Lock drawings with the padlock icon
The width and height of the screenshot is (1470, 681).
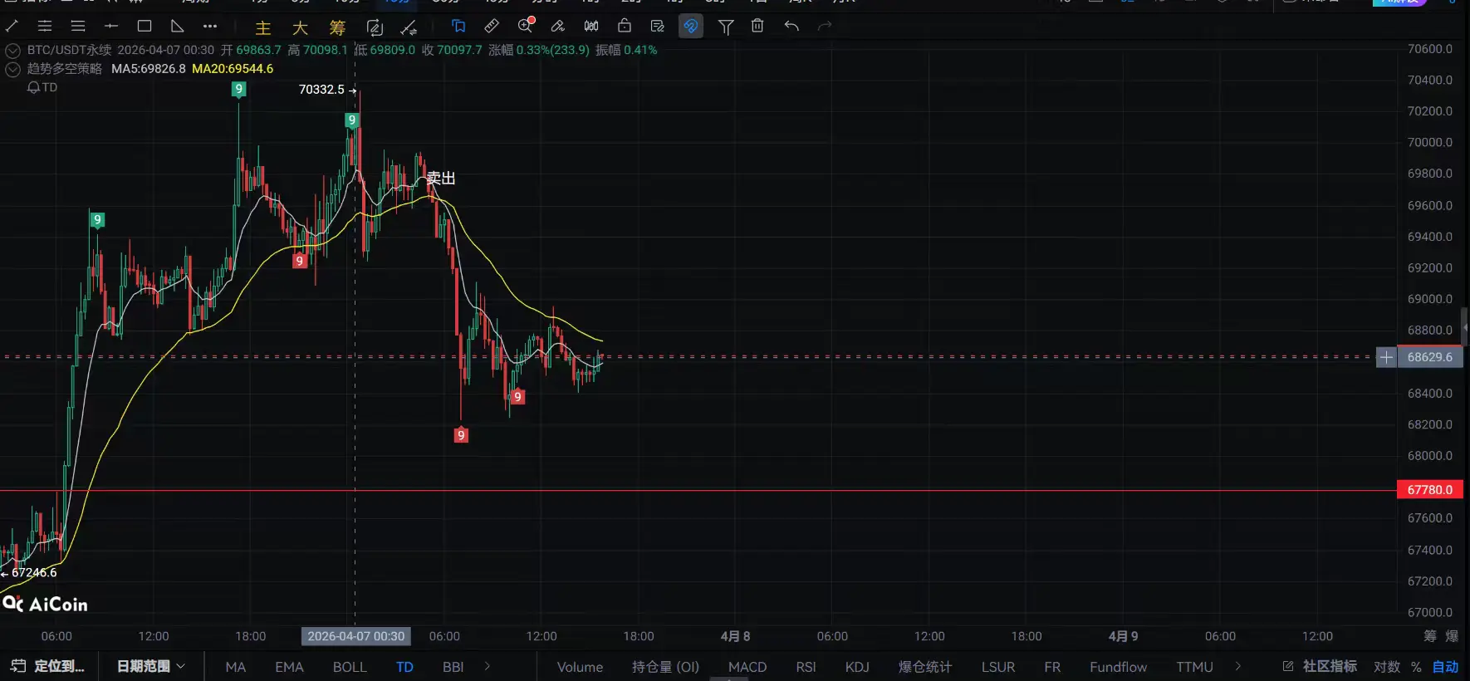coord(625,27)
